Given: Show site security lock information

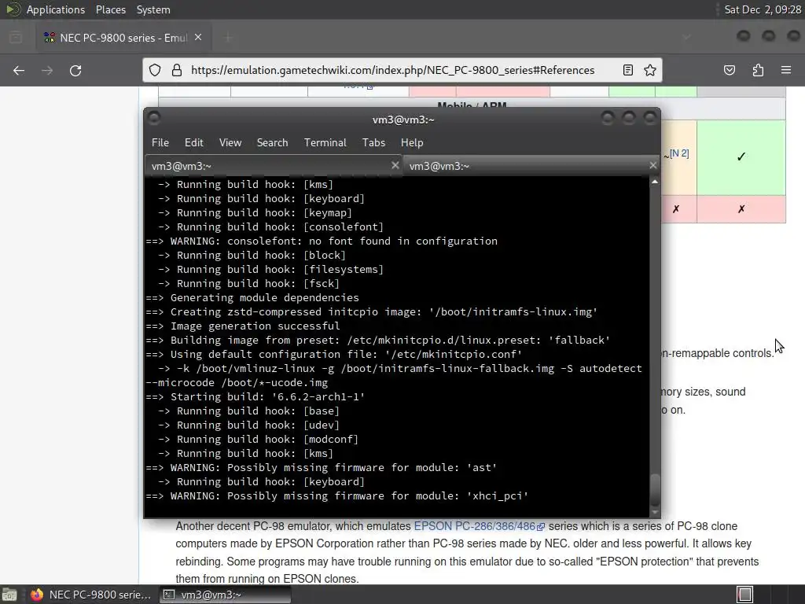Looking at the screenshot, I should (x=177, y=70).
